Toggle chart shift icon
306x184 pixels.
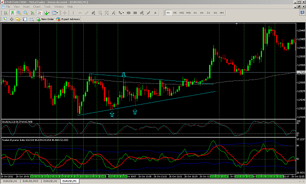(39, 13)
